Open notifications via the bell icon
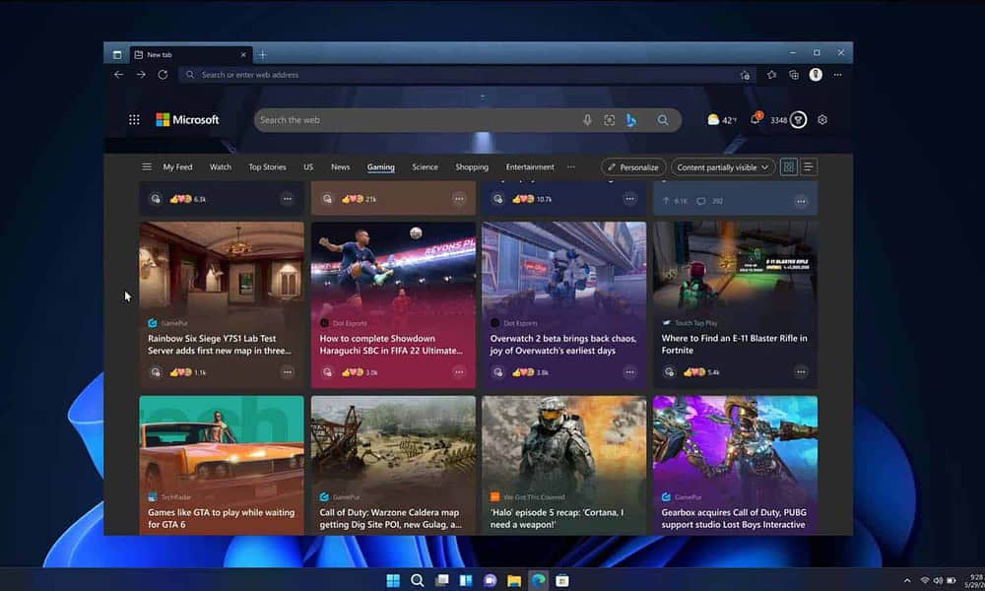Viewport: 985px width, 591px height. pos(755,119)
